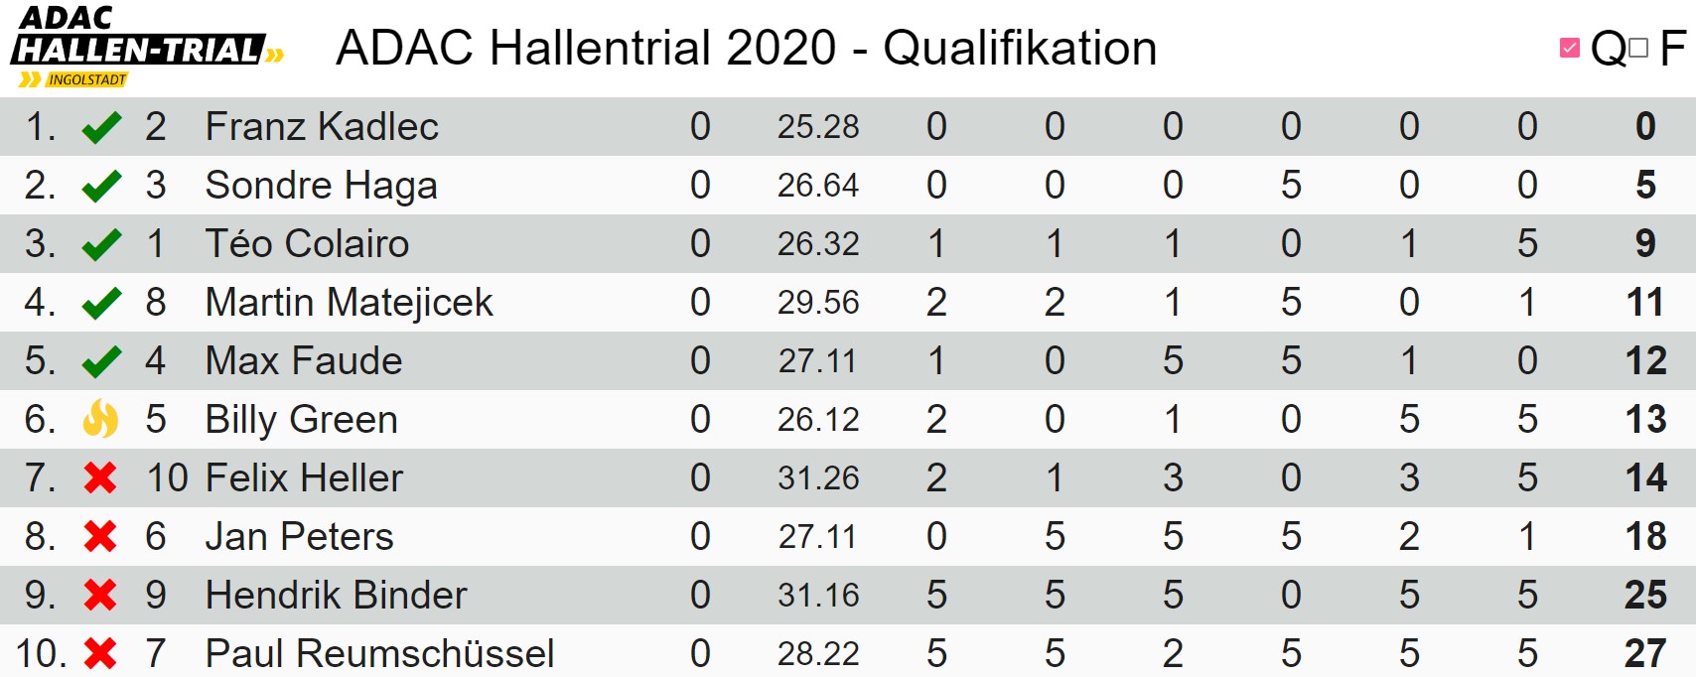Click red cross beside Felix Heller

[100, 478]
